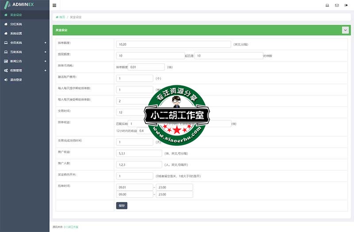The height and width of the screenshot is (232, 354).
Task: Click the hamburger menu toggle icon
Action: coord(54,5)
